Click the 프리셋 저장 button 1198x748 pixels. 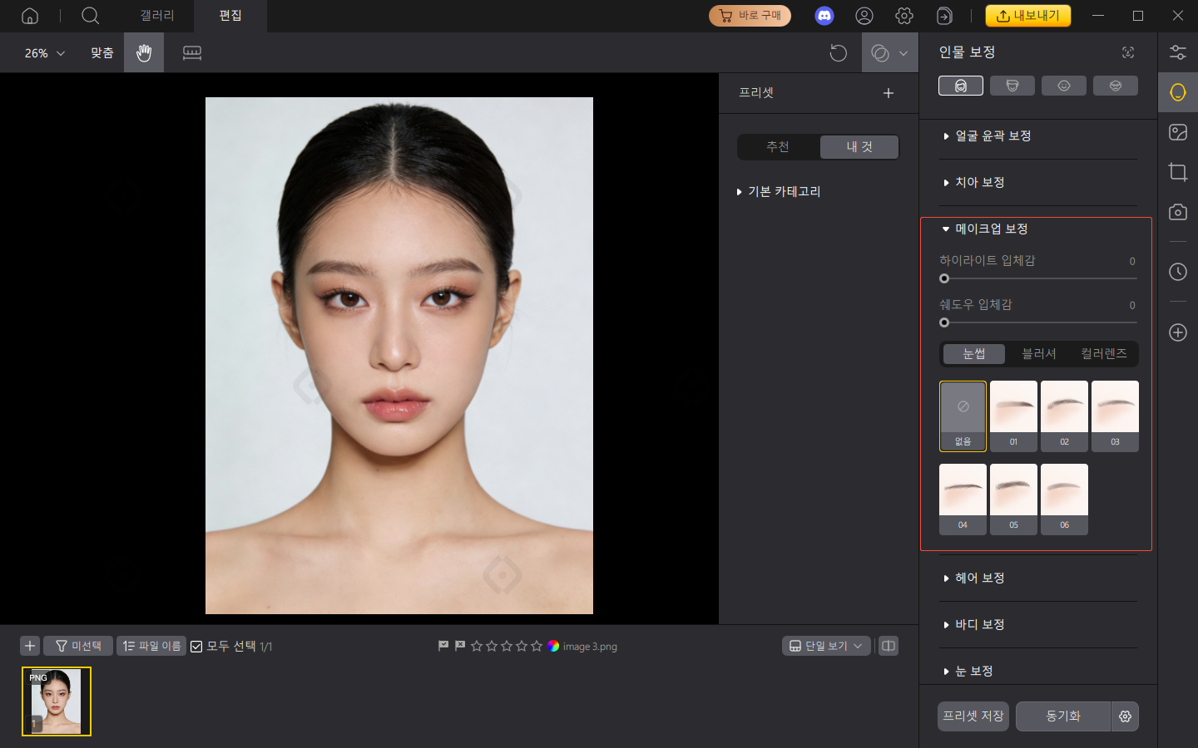[973, 716]
